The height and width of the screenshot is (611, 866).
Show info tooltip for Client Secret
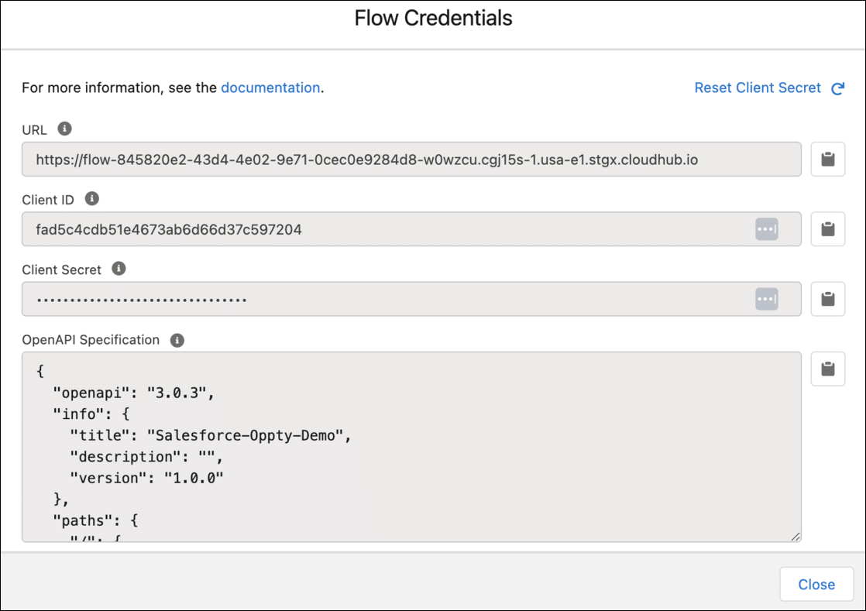(119, 269)
